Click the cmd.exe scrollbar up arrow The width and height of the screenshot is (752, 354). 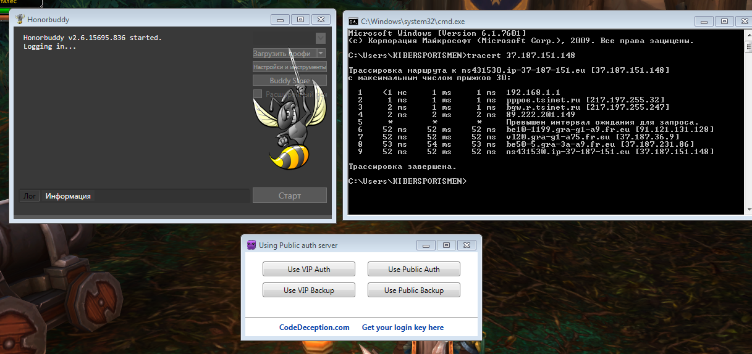click(x=748, y=35)
